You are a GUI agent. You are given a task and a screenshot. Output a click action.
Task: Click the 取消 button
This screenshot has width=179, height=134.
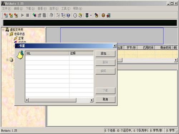[x=105, y=99]
